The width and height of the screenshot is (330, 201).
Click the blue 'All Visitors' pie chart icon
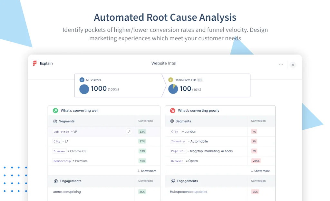tap(84, 89)
